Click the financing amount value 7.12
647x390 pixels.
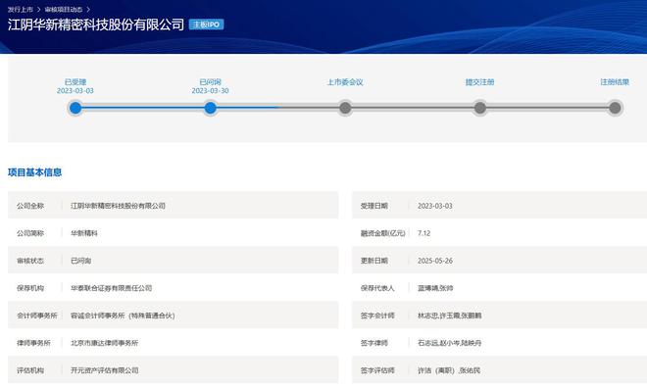coord(423,233)
